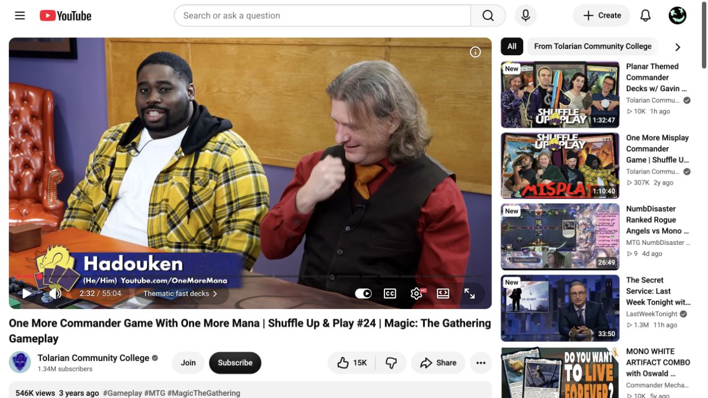Open video settings gear

[417, 293]
